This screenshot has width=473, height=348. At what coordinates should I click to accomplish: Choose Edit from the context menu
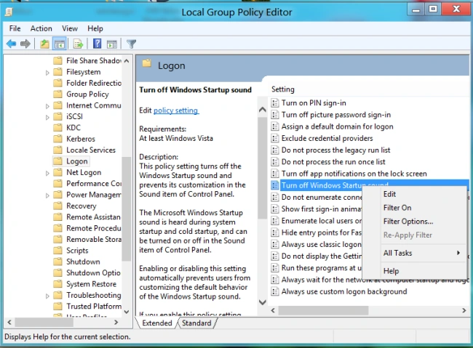point(414,194)
